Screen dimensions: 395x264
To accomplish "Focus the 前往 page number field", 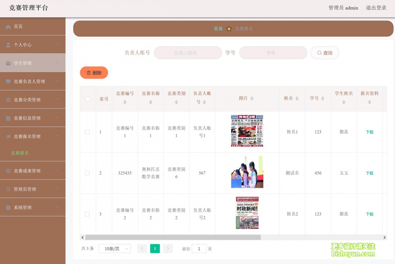I will (x=199, y=249).
